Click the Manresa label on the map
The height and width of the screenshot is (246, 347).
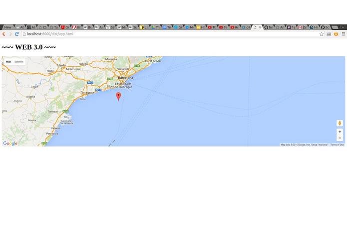pos(111,59)
